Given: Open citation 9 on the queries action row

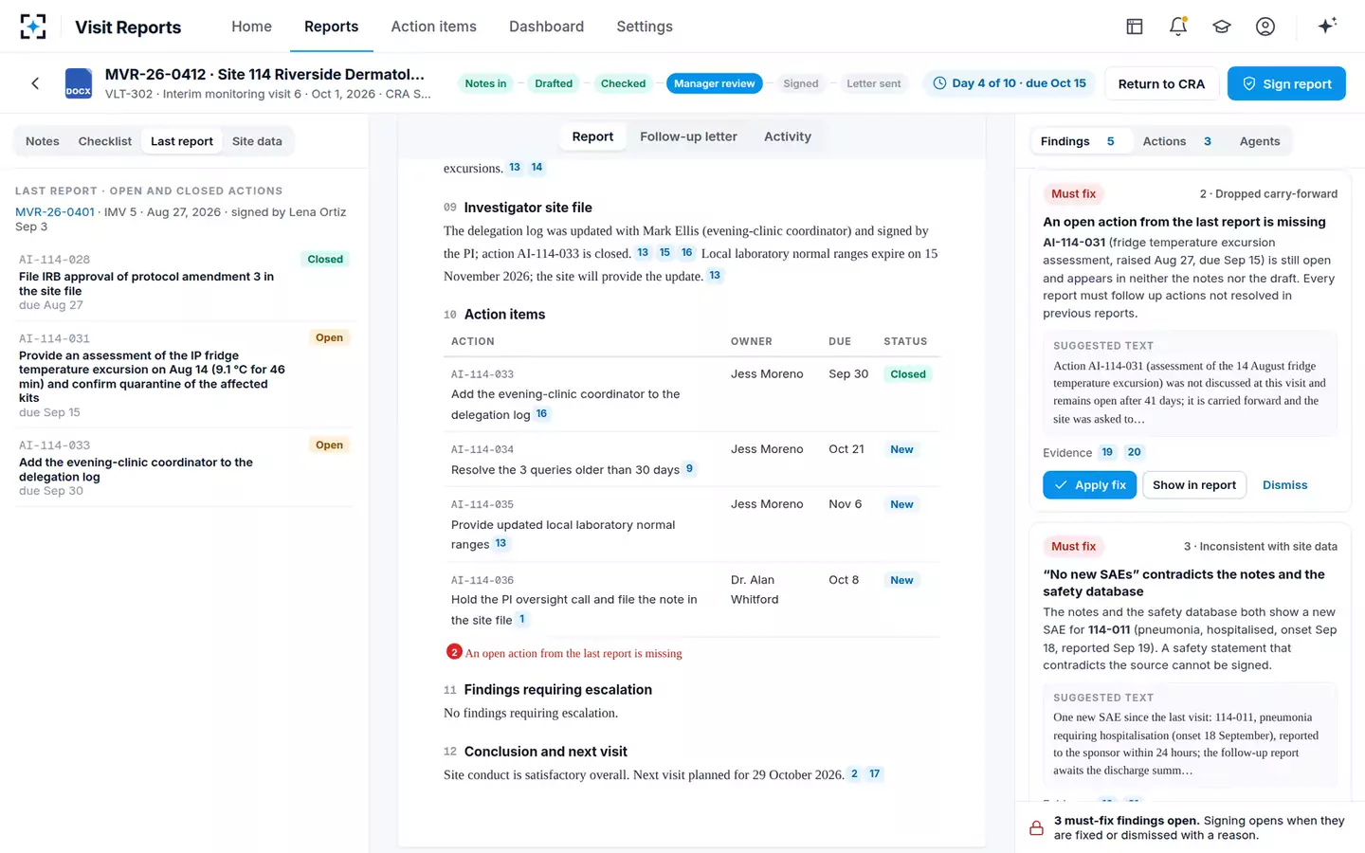Looking at the screenshot, I should pos(689,469).
